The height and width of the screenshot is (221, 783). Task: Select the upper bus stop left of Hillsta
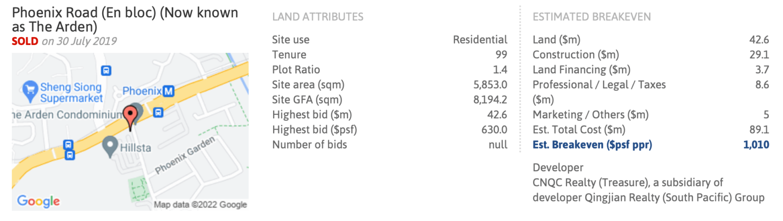coord(69,145)
